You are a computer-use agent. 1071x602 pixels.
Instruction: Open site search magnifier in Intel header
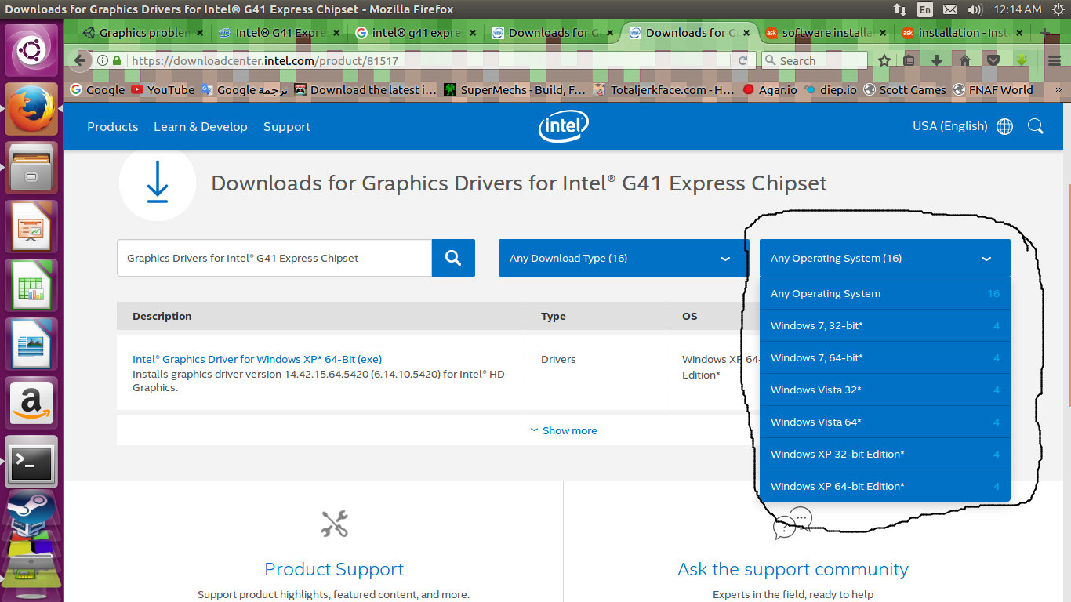pos(1035,126)
